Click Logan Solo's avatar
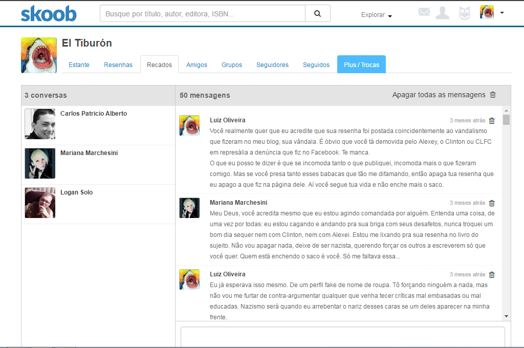 tap(40, 203)
